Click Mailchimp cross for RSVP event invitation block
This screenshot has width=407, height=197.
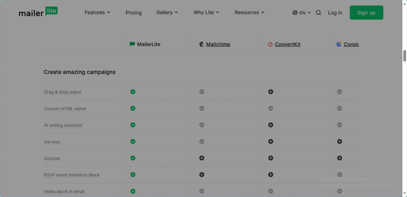pyautogui.click(x=202, y=174)
